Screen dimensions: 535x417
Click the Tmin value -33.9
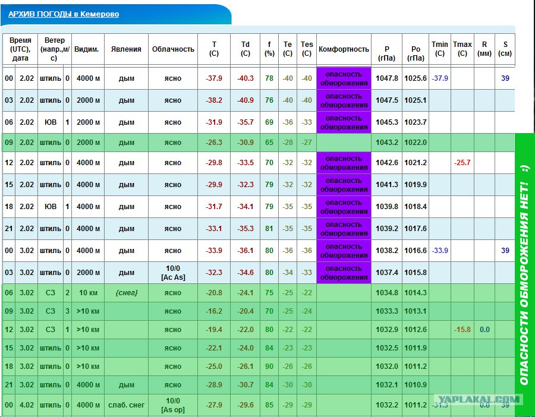(440, 250)
